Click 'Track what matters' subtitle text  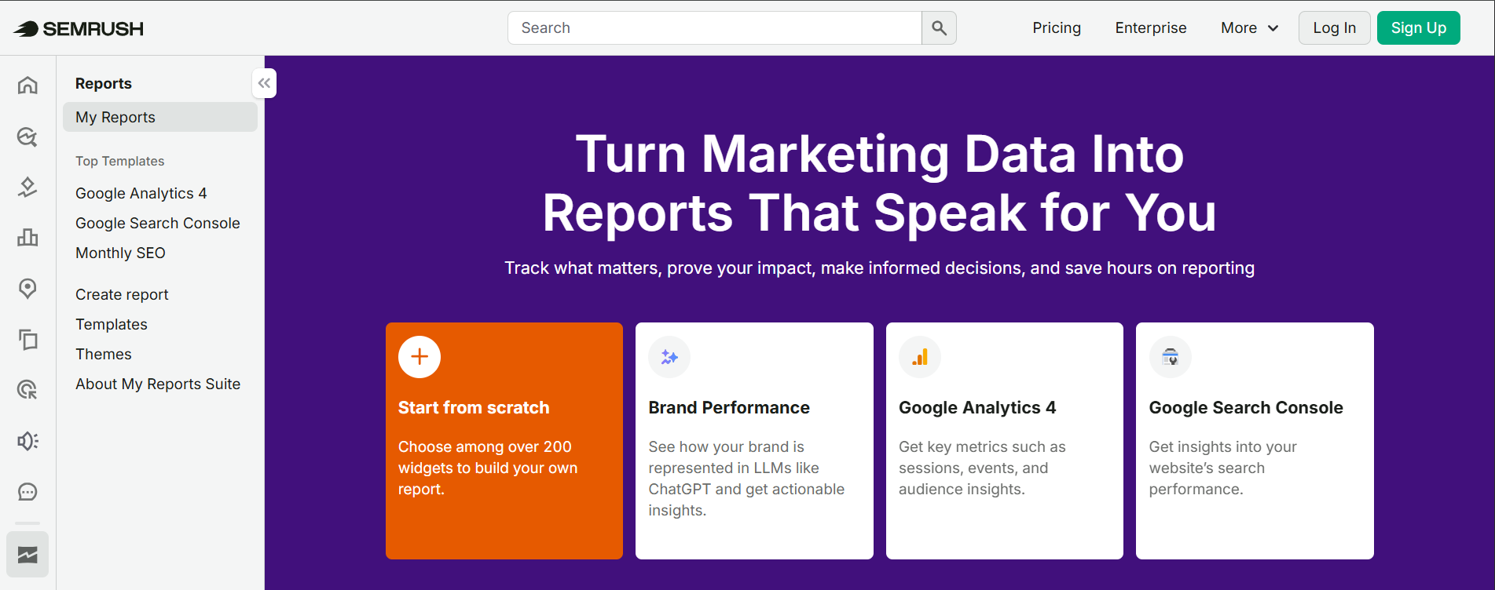pyautogui.click(x=879, y=268)
